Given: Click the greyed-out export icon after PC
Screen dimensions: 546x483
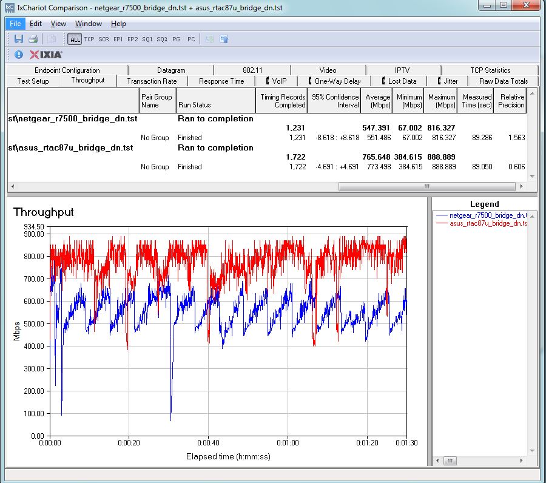Looking at the screenshot, I should point(209,39).
